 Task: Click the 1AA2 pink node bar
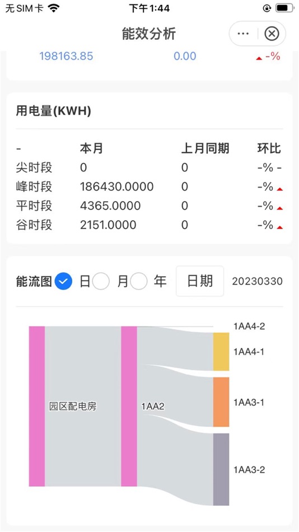[x=129, y=406]
